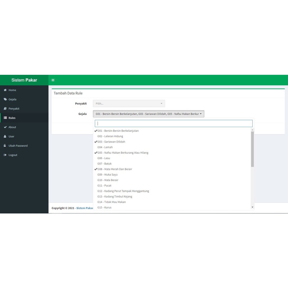288x288 pixels.
Task: Choose Logout from sidebar
Action: (x=24, y=155)
